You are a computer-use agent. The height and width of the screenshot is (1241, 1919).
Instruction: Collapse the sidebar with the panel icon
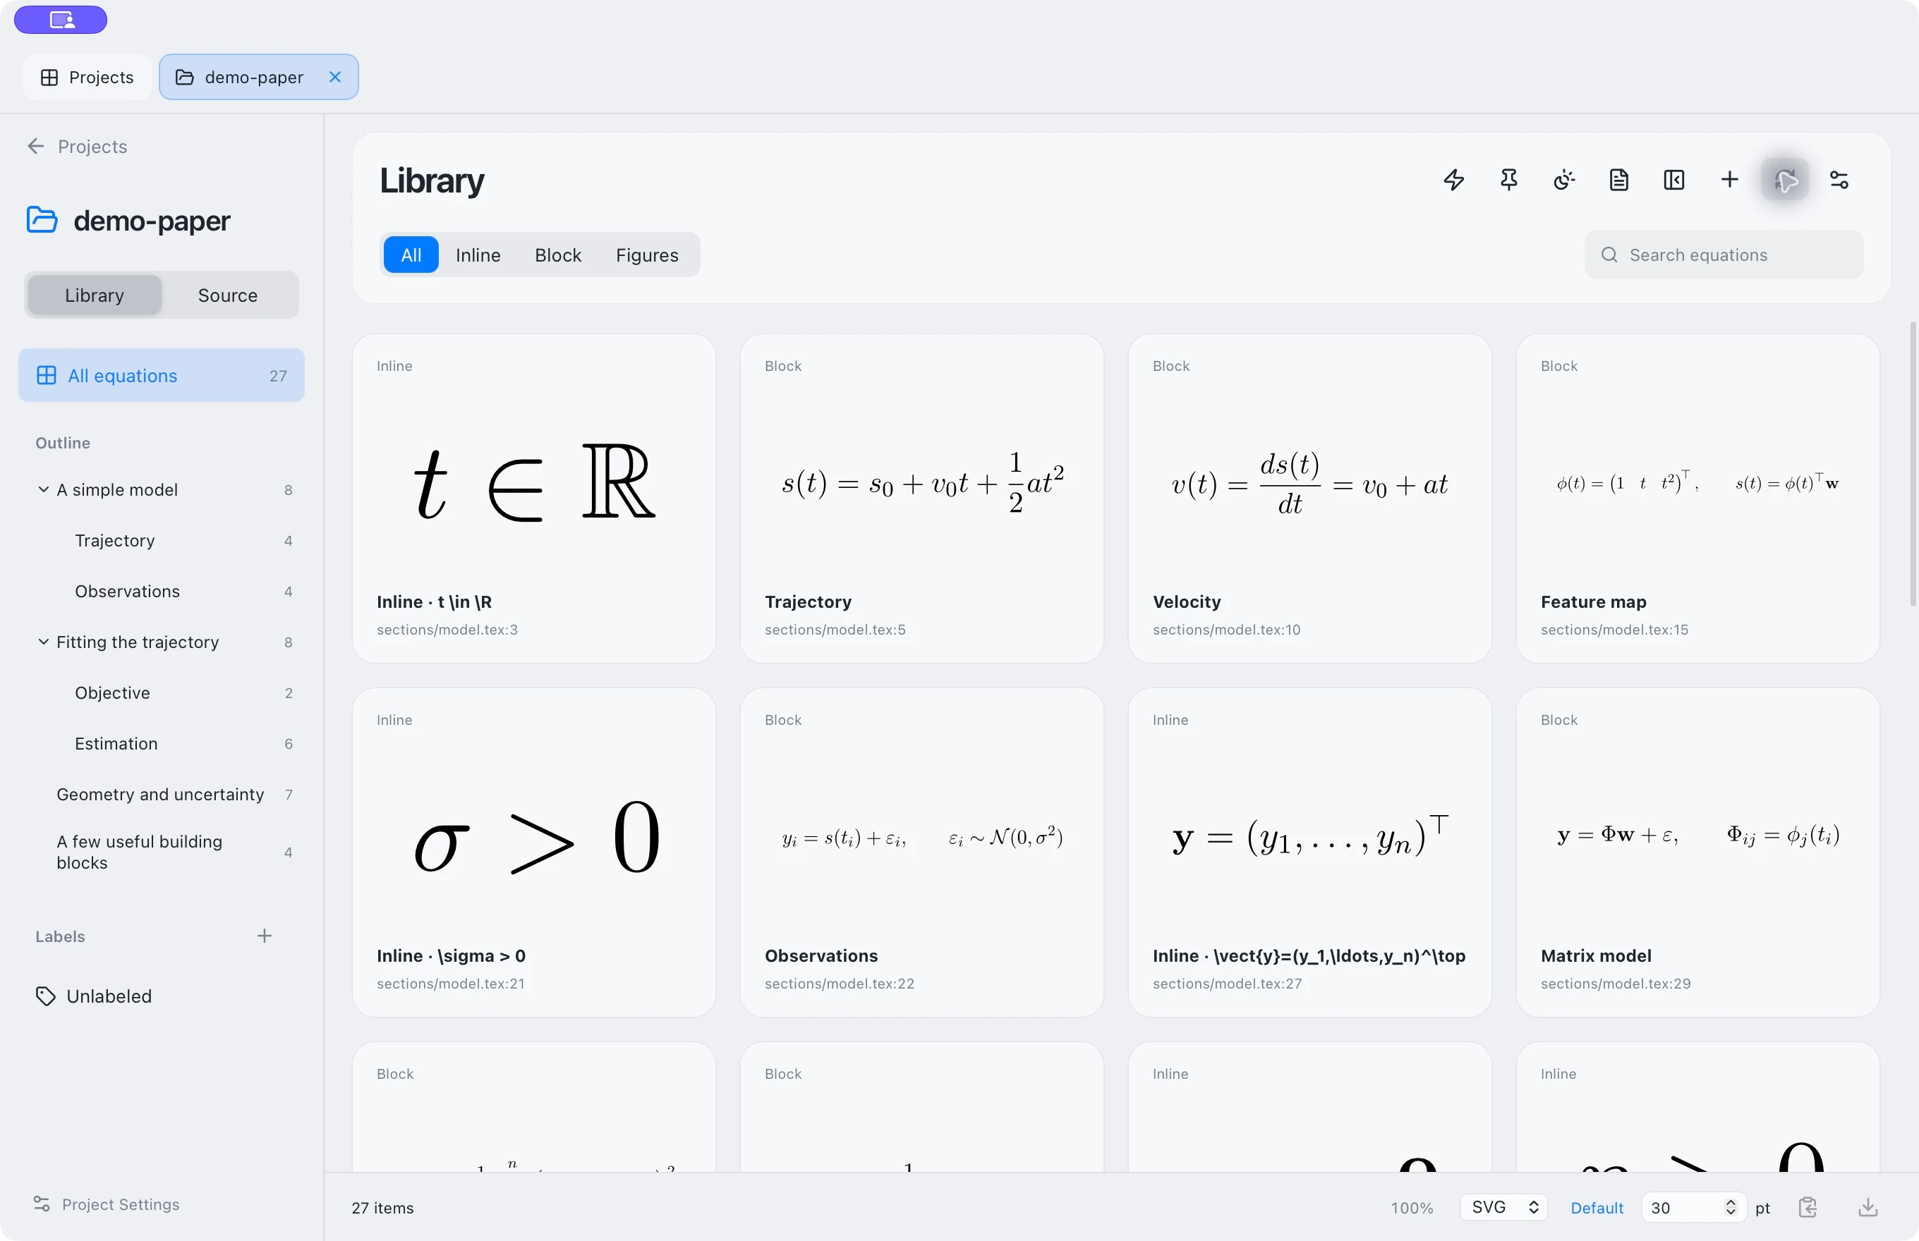click(1674, 180)
